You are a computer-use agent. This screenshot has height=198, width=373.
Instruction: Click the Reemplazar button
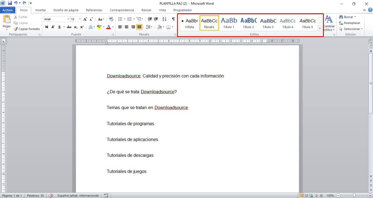pyautogui.click(x=349, y=23)
